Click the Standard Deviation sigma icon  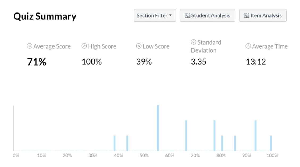click(194, 42)
